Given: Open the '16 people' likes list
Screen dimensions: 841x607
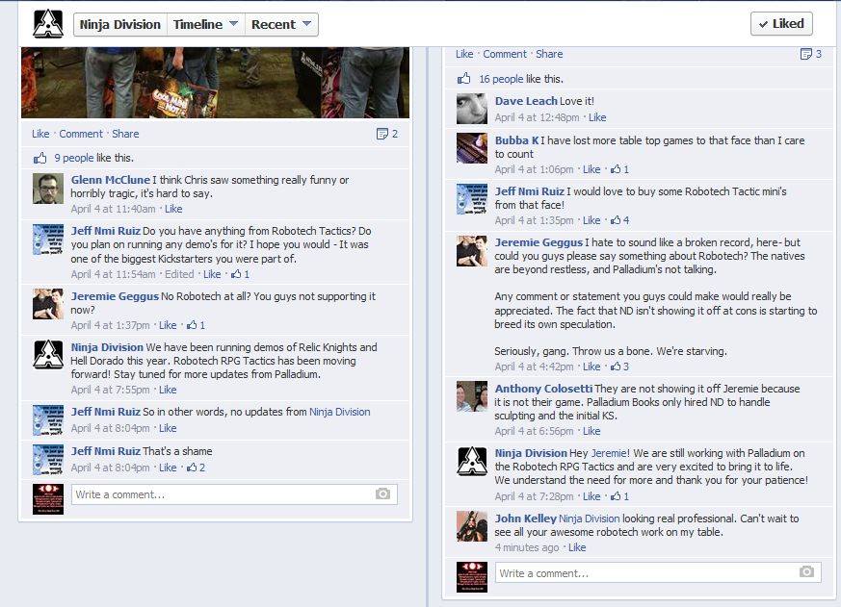Looking at the screenshot, I should (x=501, y=79).
